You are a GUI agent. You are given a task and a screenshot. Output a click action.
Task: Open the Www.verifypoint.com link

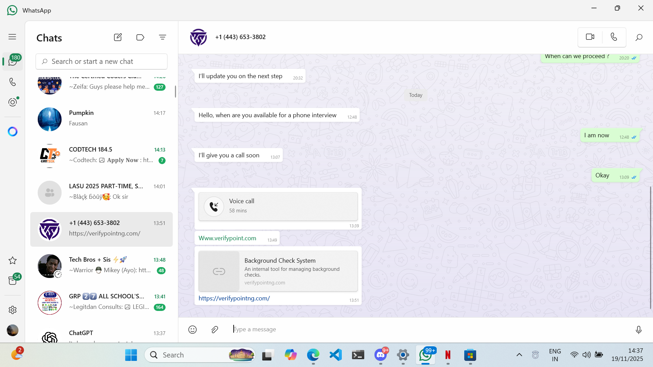pyautogui.click(x=227, y=238)
